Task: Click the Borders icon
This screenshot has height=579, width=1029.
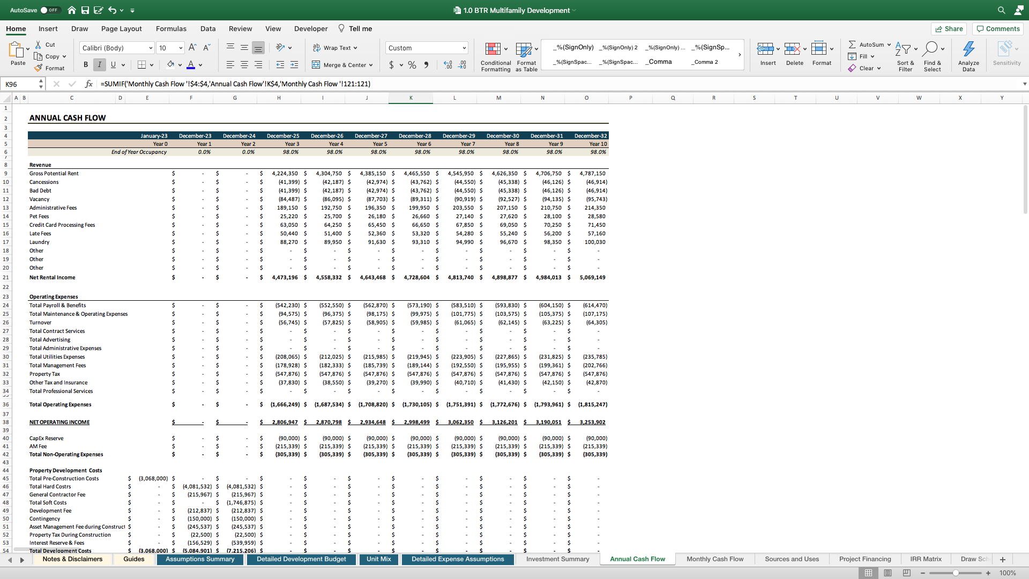Action: (x=141, y=65)
